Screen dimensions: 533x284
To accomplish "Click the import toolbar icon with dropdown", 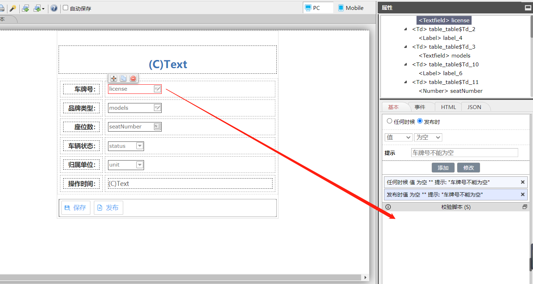I will pyautogui.click(x=38, y=8).
